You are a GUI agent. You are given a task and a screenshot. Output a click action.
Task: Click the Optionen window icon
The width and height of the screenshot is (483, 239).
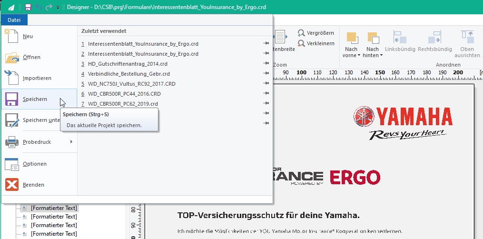[x=12, y=164]
